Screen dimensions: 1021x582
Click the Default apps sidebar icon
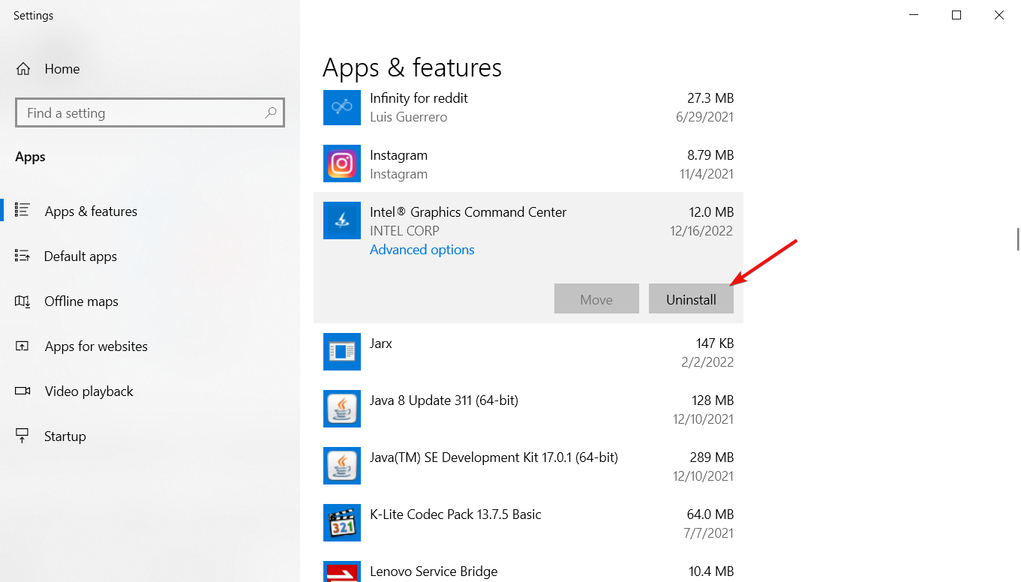click(23, 256)
